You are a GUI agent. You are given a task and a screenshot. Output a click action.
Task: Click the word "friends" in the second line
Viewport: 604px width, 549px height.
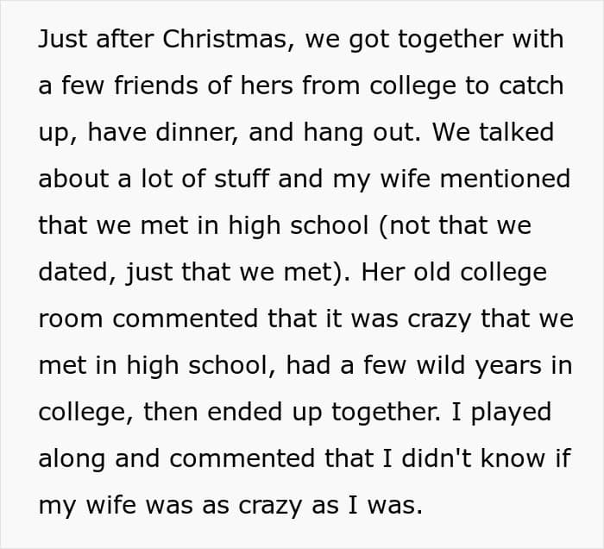click(x=156, y=85)
